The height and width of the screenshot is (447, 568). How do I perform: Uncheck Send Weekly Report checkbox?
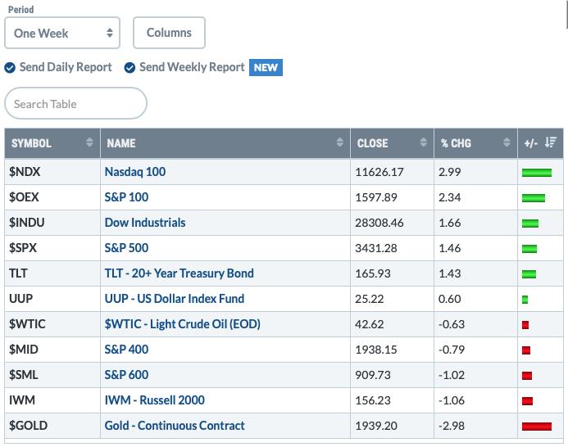click(x=130, y=67)
